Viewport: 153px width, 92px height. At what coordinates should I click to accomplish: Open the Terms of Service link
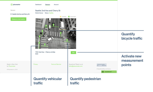coord(56,64)
